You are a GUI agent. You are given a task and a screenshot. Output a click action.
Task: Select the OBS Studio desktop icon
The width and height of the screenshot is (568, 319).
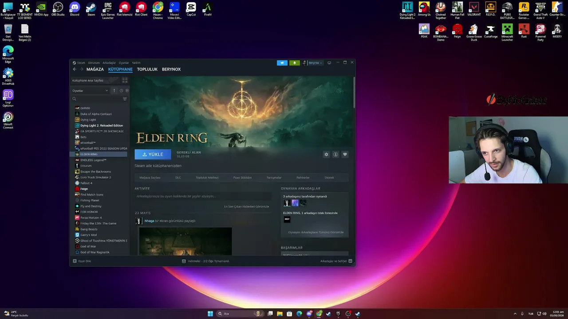(x=58, y=10)
